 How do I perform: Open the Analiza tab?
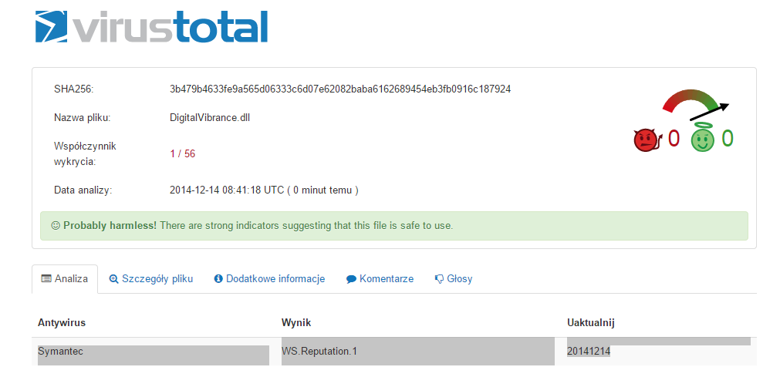(x=65, y=279)
